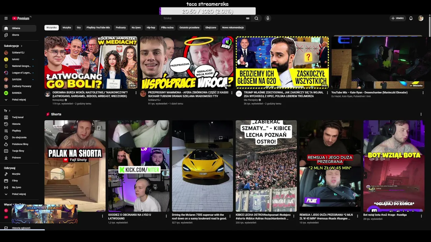Open League of Legends subscription channel
Image resolution: width=431 pixels, height=242 pixels.
[x=19, y=73]
